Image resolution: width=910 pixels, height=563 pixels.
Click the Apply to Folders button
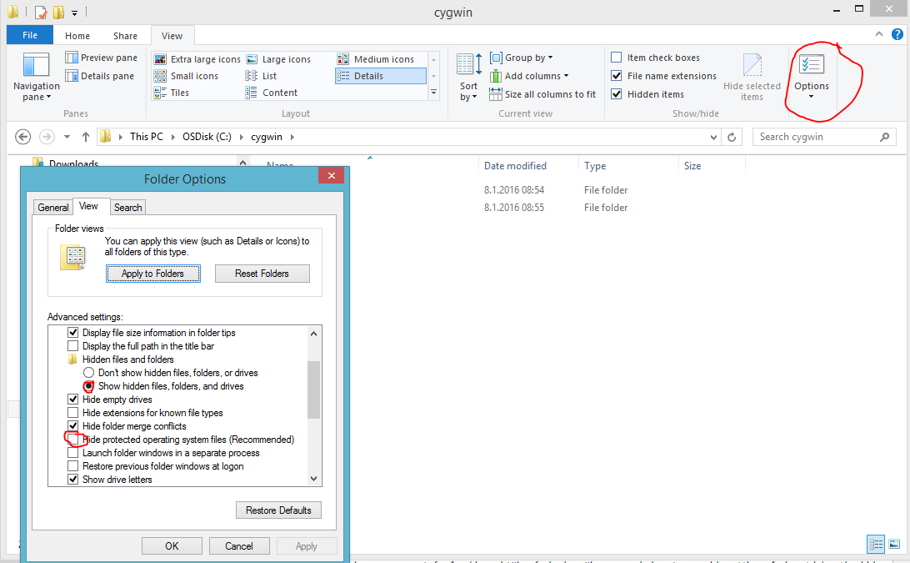point(153,274)
